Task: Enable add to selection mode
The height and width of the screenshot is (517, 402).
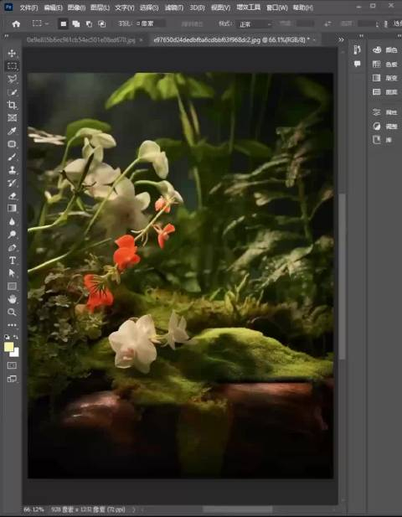Action: (x=76, y=23)
